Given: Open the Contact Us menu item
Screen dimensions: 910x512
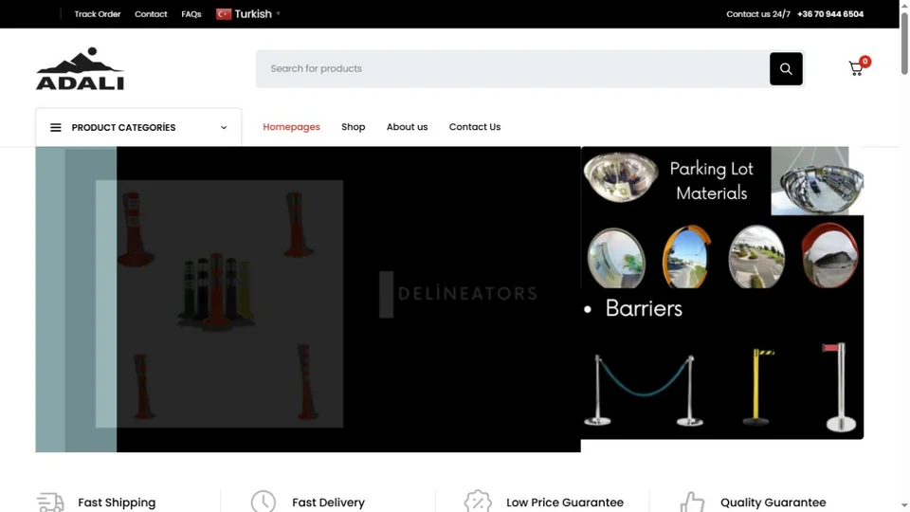Looking at the screenshot, I should pyautogui.click(x=475, y=126).
